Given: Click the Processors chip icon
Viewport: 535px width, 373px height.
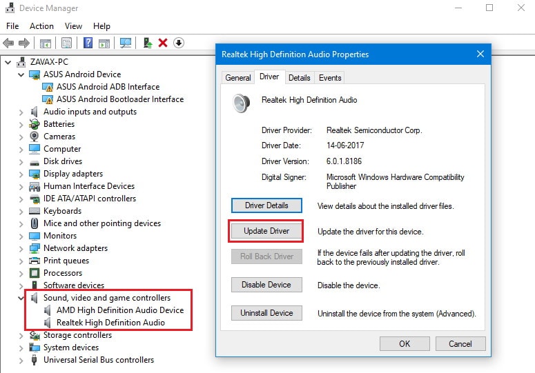Looking at the screenshot, I should click(x=35, y=273).
